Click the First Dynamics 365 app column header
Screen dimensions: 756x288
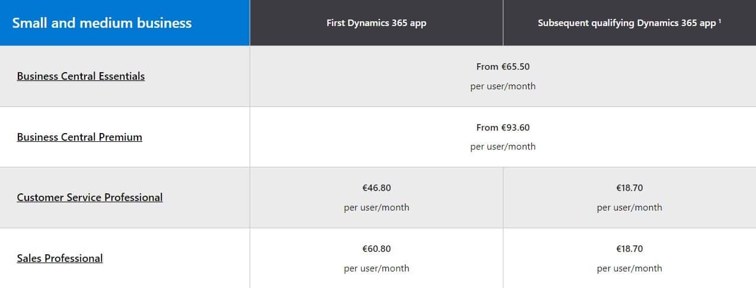pyautogui.click(x=377, y=23)
